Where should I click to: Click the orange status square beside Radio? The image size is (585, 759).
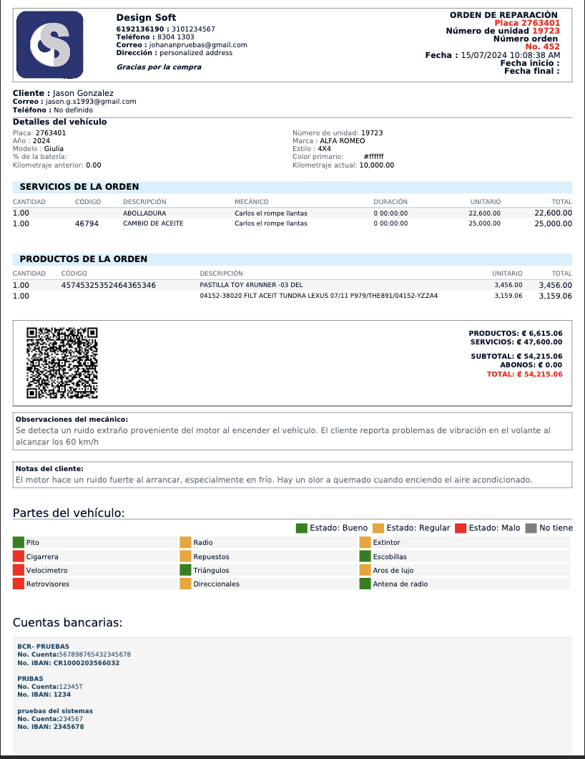click(x=186, y=542)
